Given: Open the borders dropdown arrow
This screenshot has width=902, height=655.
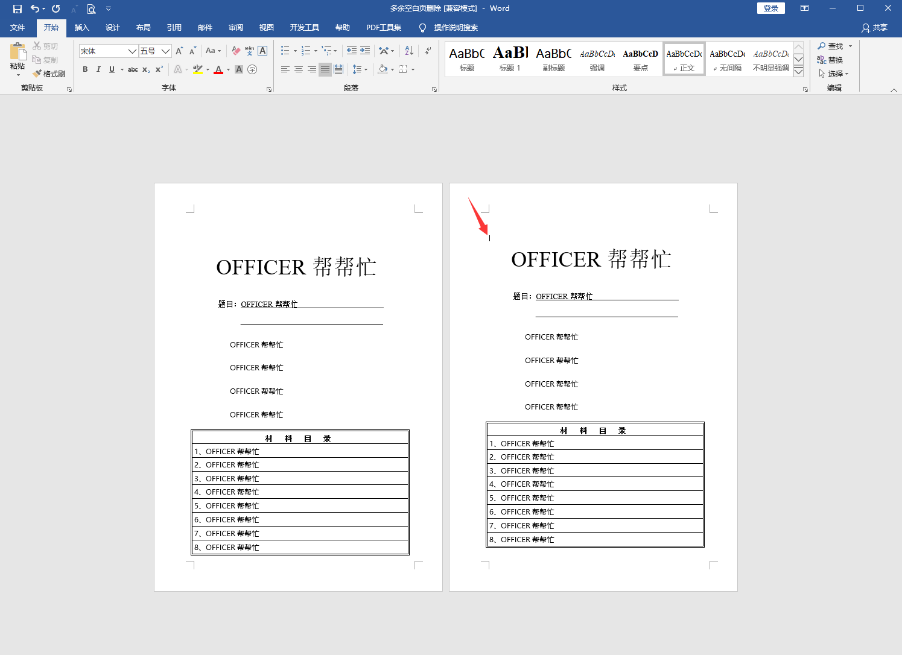Looking at the screenshot, I should click(413, 69).
